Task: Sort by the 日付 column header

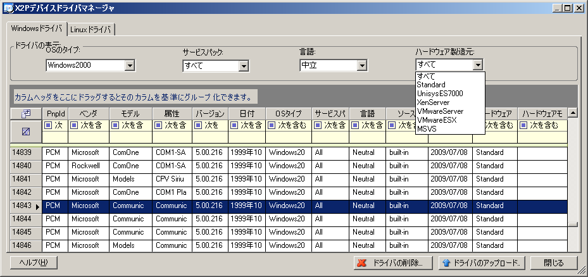Action: point(247,114)
